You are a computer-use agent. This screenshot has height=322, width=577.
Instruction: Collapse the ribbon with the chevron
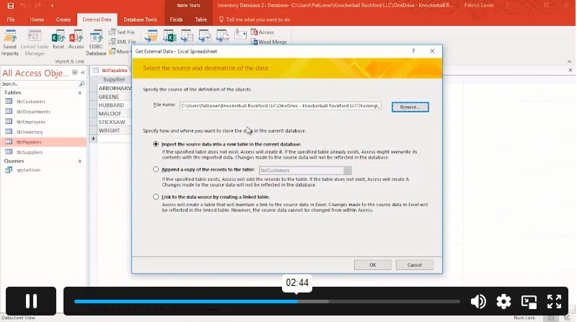[569, 61]
